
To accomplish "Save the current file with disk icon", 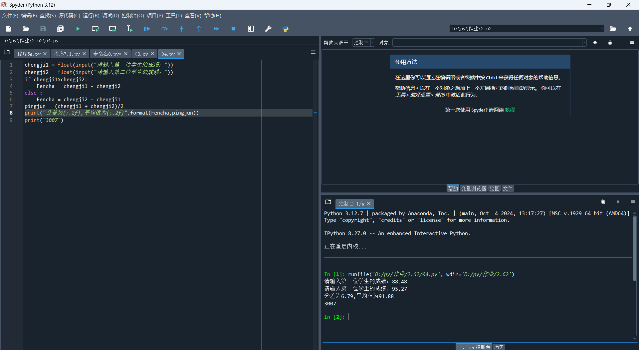I will click(43, 29).
